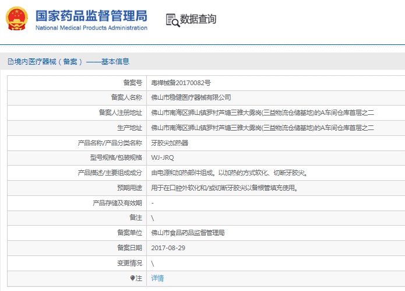
Task: Click the backslash value in 变更情况 row
Action: click(x=153, y=264)
